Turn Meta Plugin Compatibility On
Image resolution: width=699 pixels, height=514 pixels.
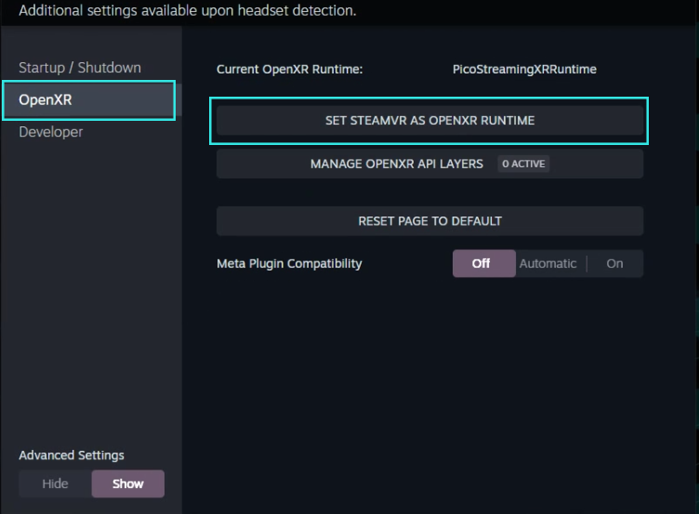point(614,263)
